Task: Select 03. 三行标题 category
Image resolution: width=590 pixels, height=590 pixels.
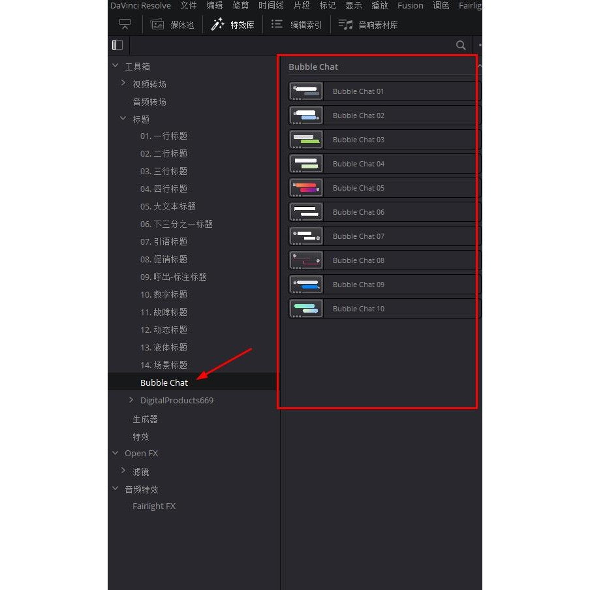Action: tap(164, 172)
